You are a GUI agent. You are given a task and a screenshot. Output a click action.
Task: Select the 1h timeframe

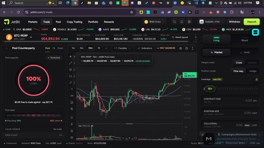tap(99, 48)
